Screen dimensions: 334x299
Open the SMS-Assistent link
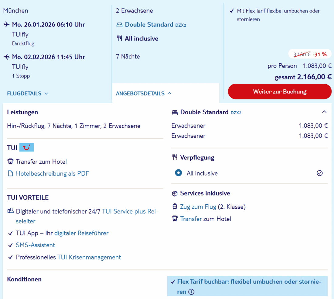pos(36,245)
